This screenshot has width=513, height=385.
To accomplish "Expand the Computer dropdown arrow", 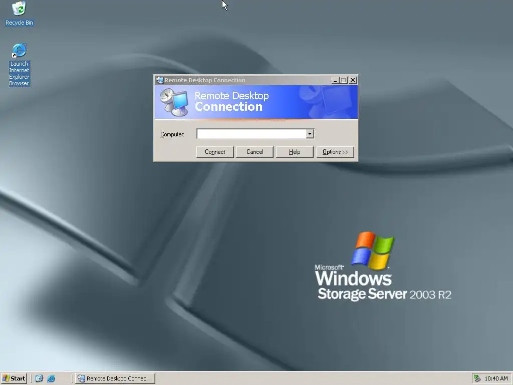I will pos(310,133).
